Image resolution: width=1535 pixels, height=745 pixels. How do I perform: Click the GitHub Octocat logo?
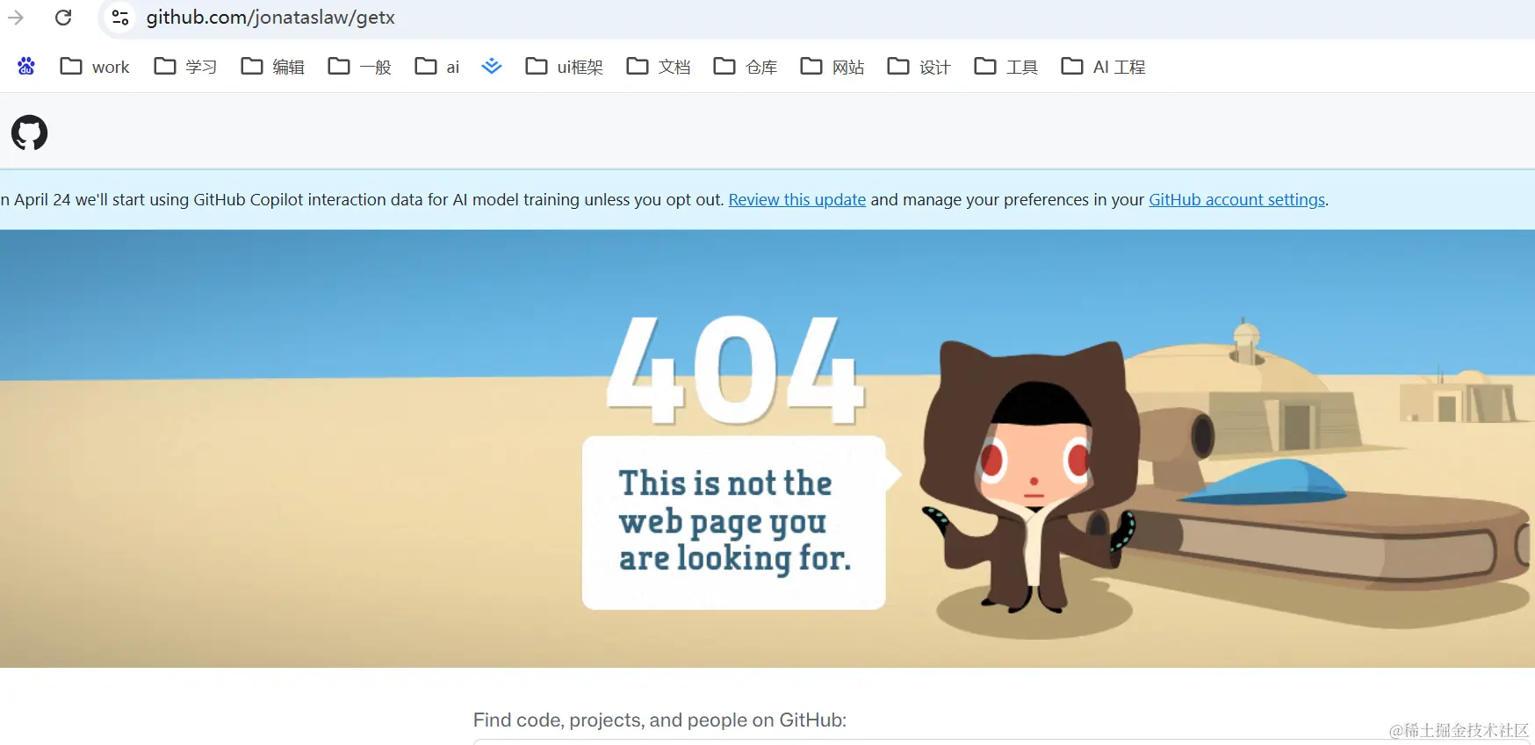[29, 133]
